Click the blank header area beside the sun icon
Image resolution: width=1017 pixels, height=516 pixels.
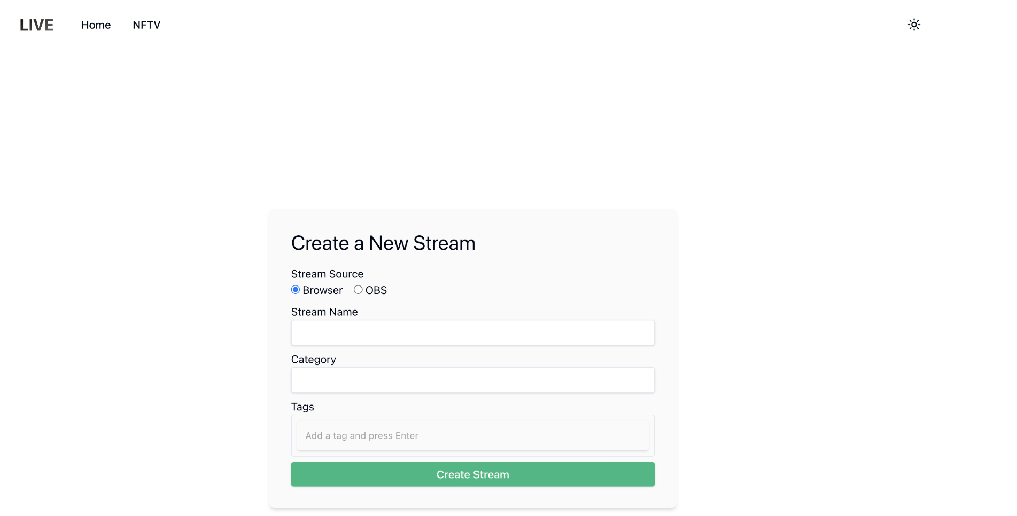tap(967, 25)
